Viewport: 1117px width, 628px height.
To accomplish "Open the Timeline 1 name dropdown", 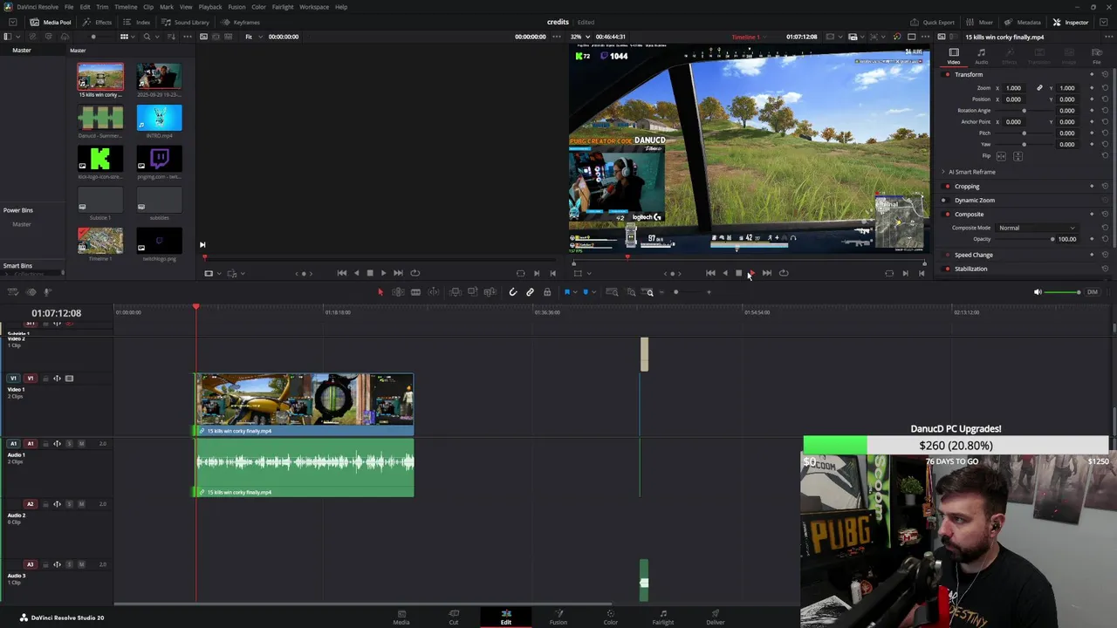I will coord(748,37).
